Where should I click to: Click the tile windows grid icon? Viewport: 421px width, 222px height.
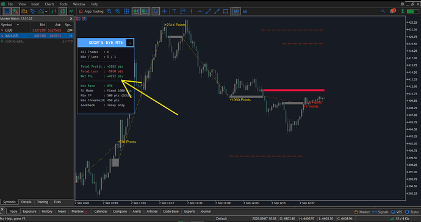[x=126, y=11]
